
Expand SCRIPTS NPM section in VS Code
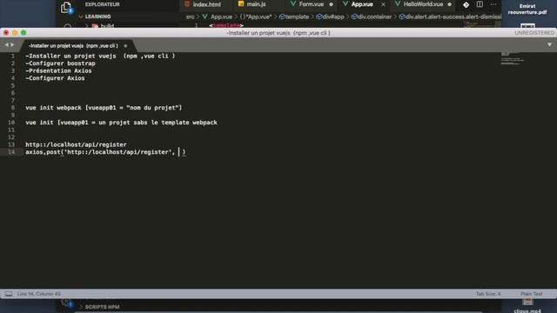[99, 307]
